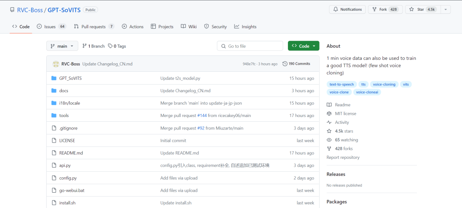Click the i18n/locale folder icon

pos(53,103)
